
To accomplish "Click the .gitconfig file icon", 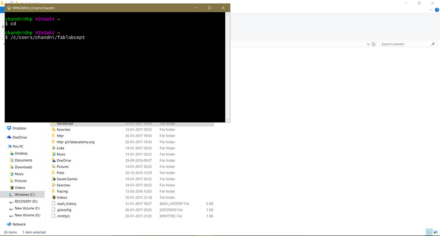I will tap(54, 210).
